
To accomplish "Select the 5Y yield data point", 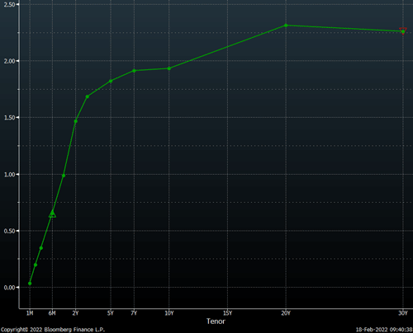I will click(x=111, y=81).
